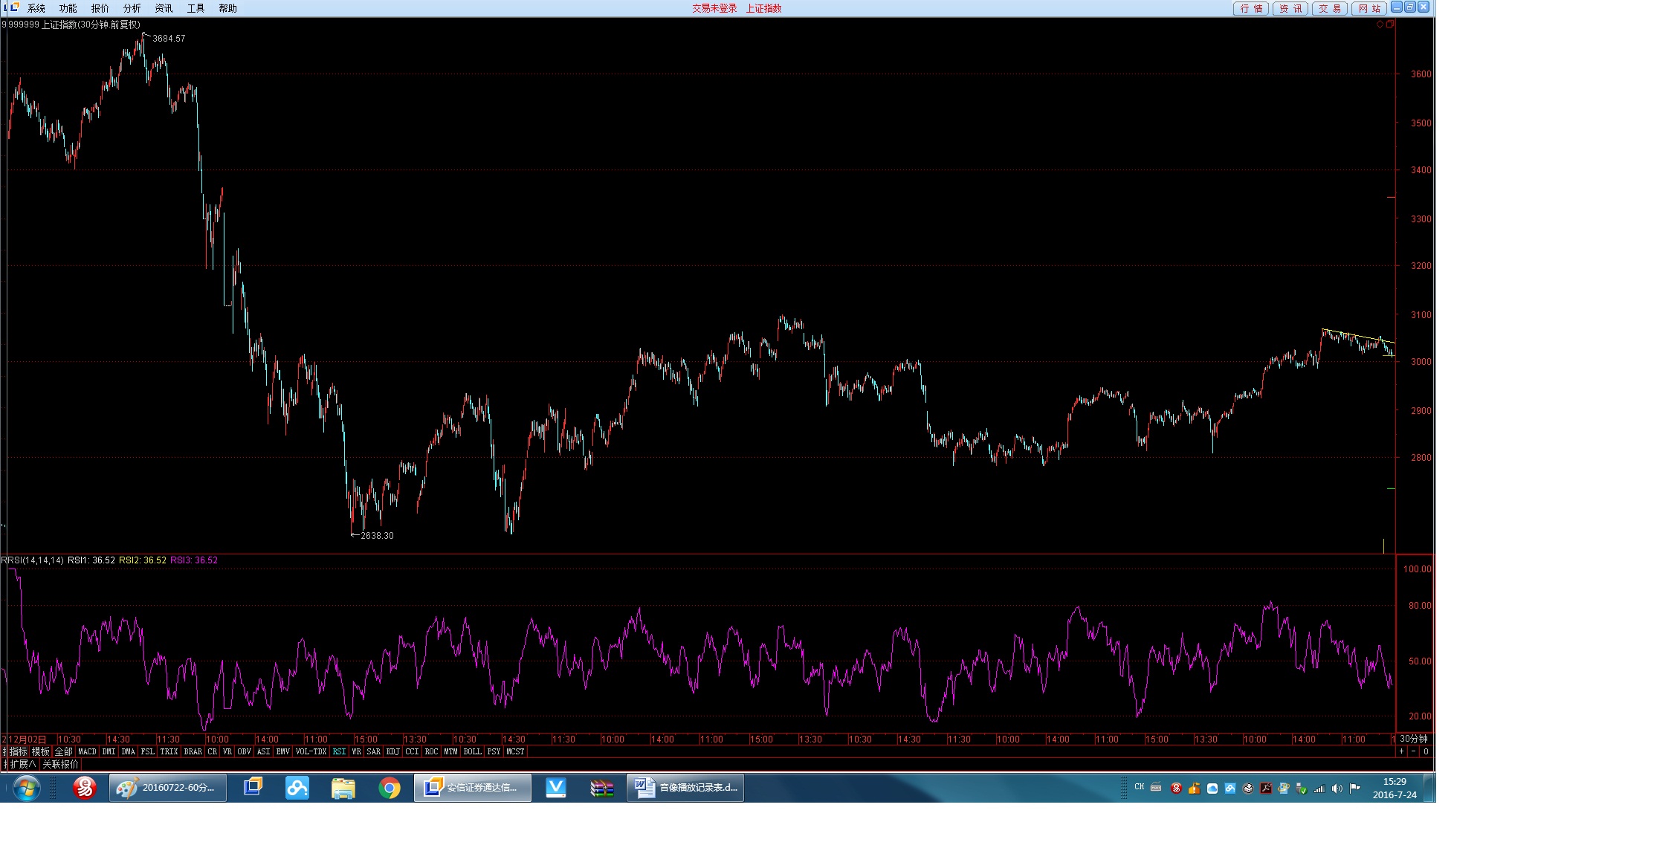The height and width of the screenshot is (845, 1677).
Task: Open WinRAR from the taskbar
Action: [601, 788]
